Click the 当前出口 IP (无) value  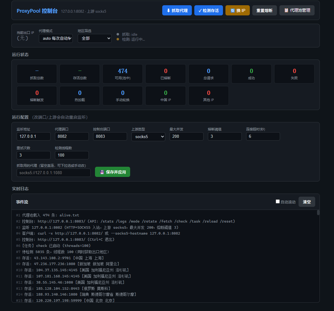click(23, 38)
